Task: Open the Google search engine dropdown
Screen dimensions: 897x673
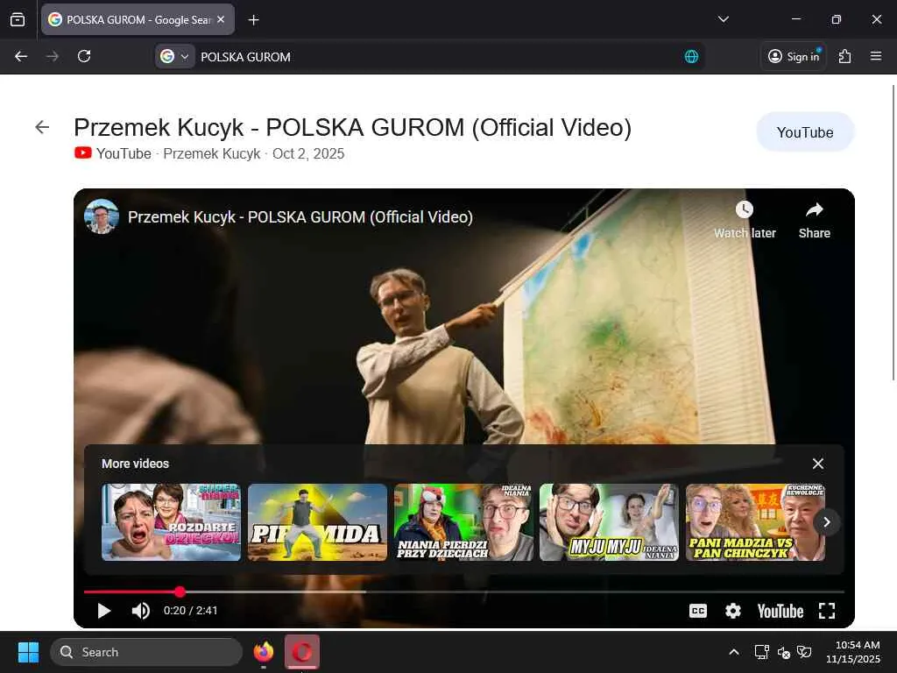Action: pos(175,57)
